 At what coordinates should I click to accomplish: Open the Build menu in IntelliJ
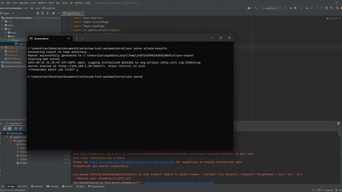tap(51, 3)
